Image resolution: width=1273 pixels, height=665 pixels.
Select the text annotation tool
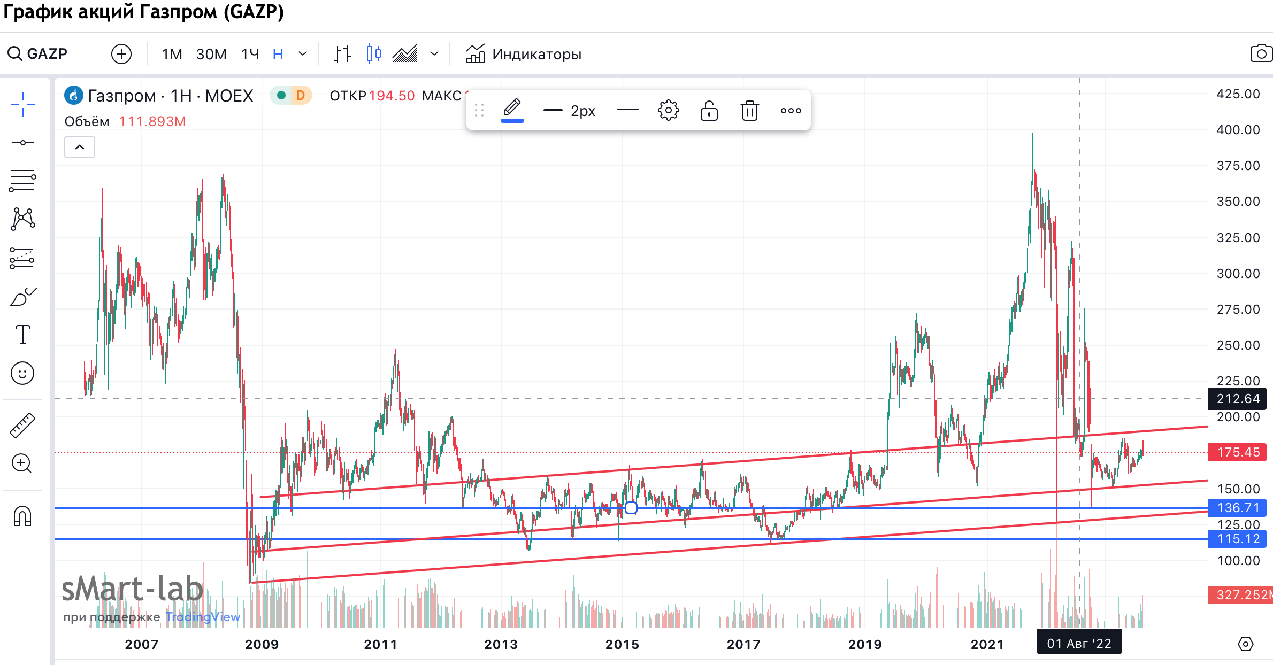coord(22,335)
